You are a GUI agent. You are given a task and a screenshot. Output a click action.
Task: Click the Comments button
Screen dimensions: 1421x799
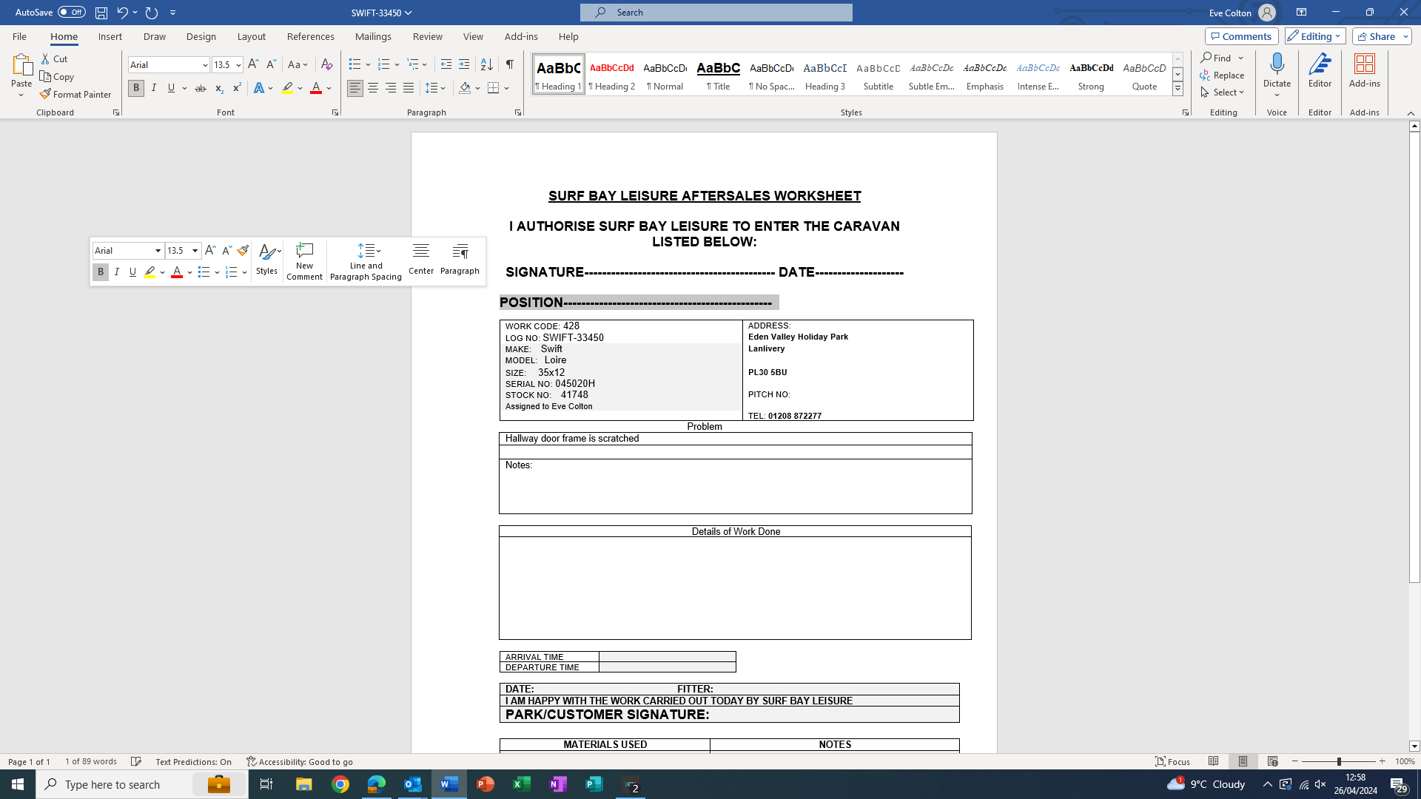1241,36
